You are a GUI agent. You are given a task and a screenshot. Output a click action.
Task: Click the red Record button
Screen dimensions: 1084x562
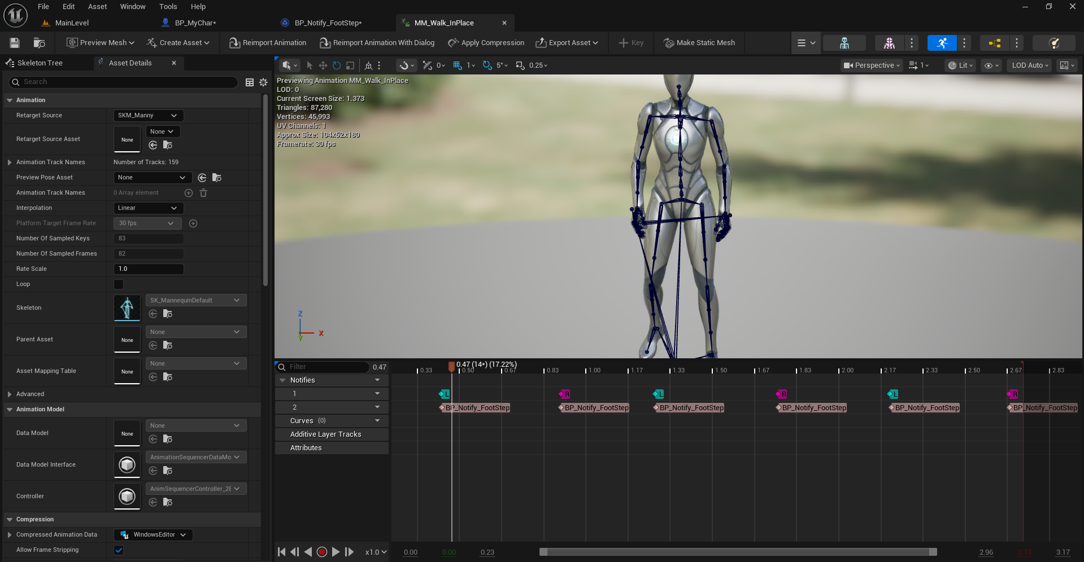(322, 552)
